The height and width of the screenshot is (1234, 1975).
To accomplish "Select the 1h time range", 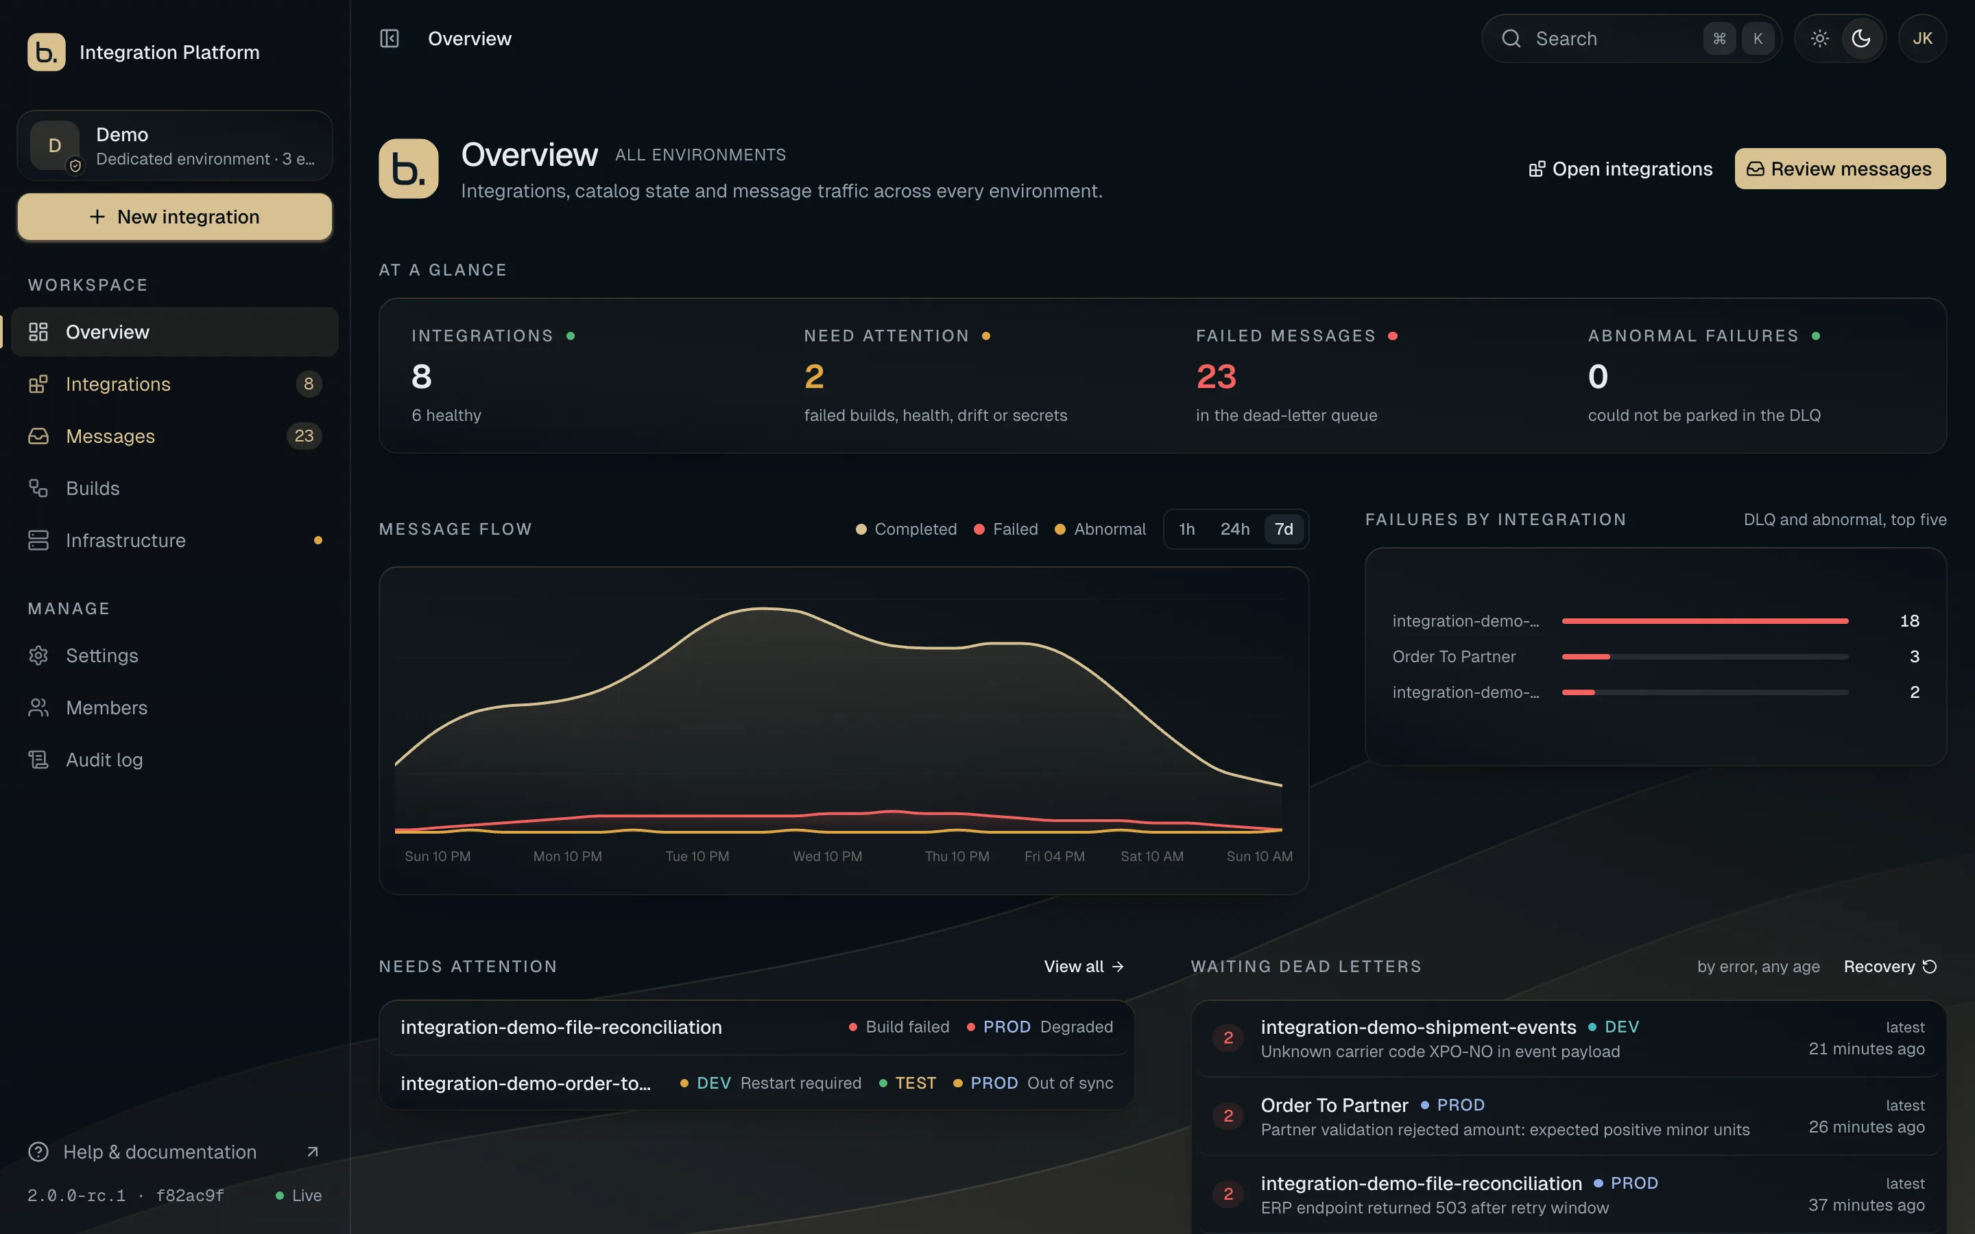I will 1186,529.
